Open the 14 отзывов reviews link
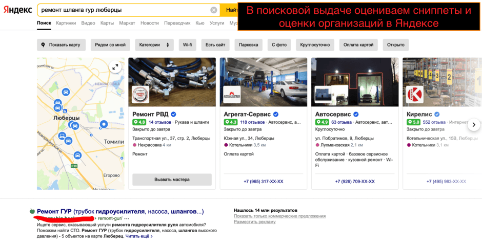The width and height of the screenshot is (482, 247). (x=159, y=122)
